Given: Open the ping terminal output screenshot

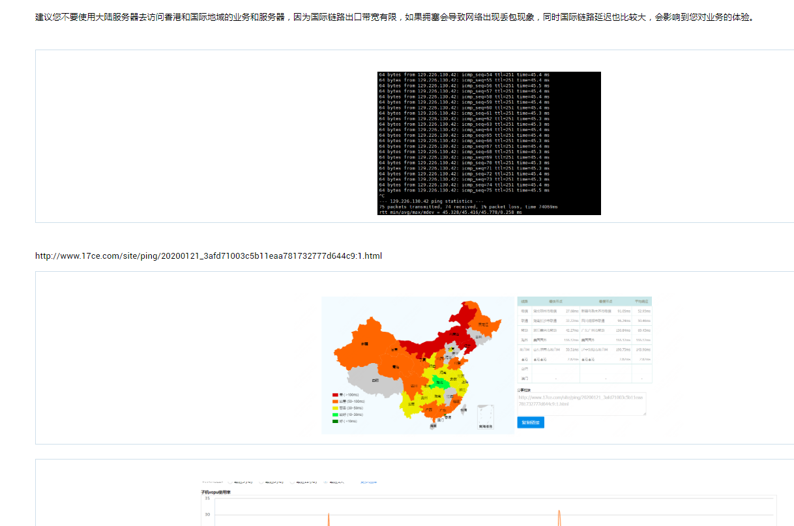Looking at the screenshot, I should tap(489, 143).
